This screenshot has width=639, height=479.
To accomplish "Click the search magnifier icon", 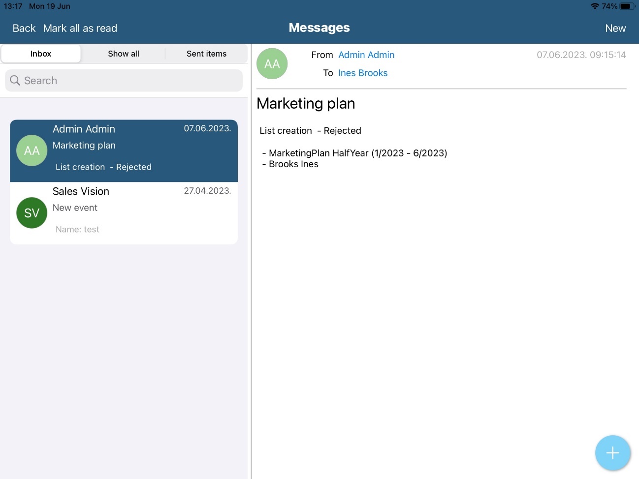I will pos(15,81).
